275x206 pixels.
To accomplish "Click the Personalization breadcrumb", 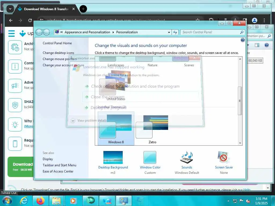I will 127,32.
